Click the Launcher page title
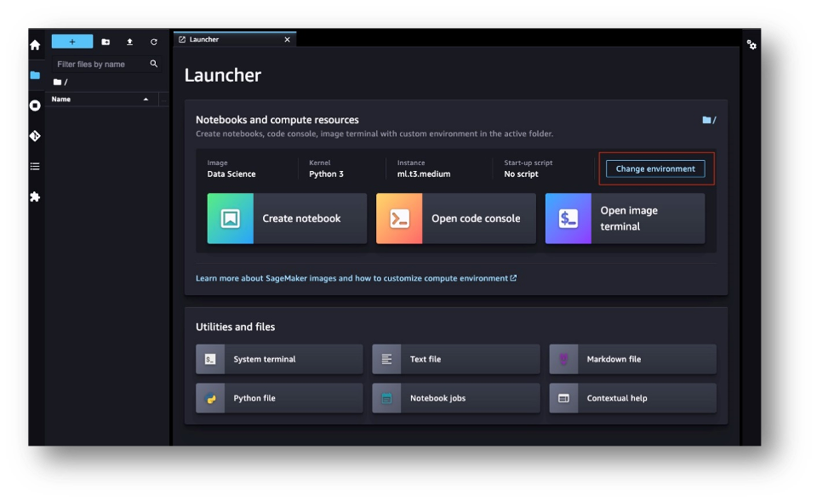 [x=222, y=76]
